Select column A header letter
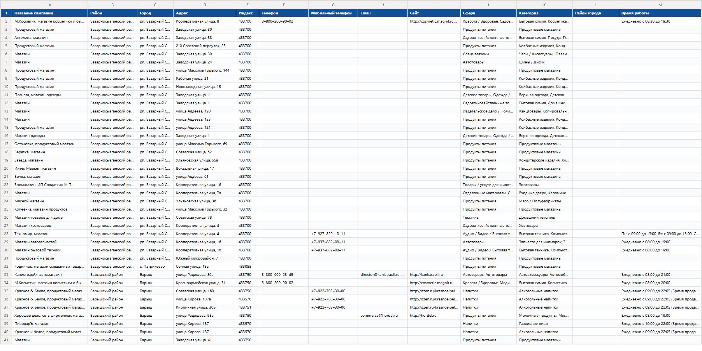 pyautogui.click(x=50, y=5)
